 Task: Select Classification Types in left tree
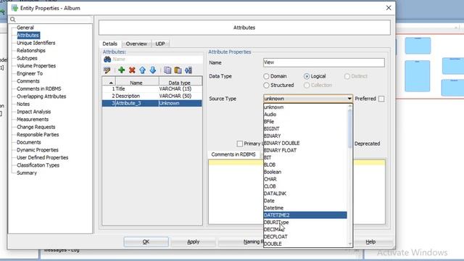point(38,165)
